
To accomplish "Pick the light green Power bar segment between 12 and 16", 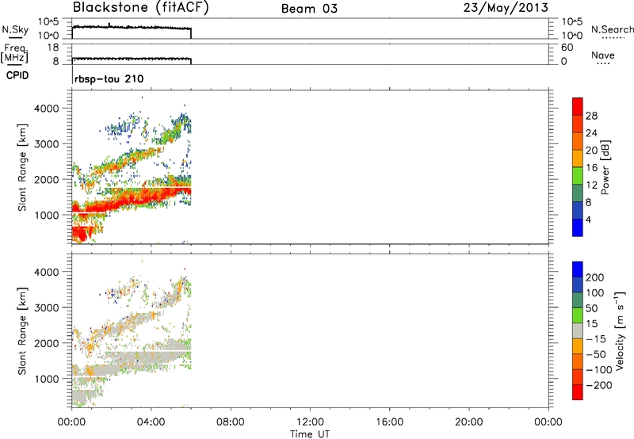I will (x=578, y=175).
